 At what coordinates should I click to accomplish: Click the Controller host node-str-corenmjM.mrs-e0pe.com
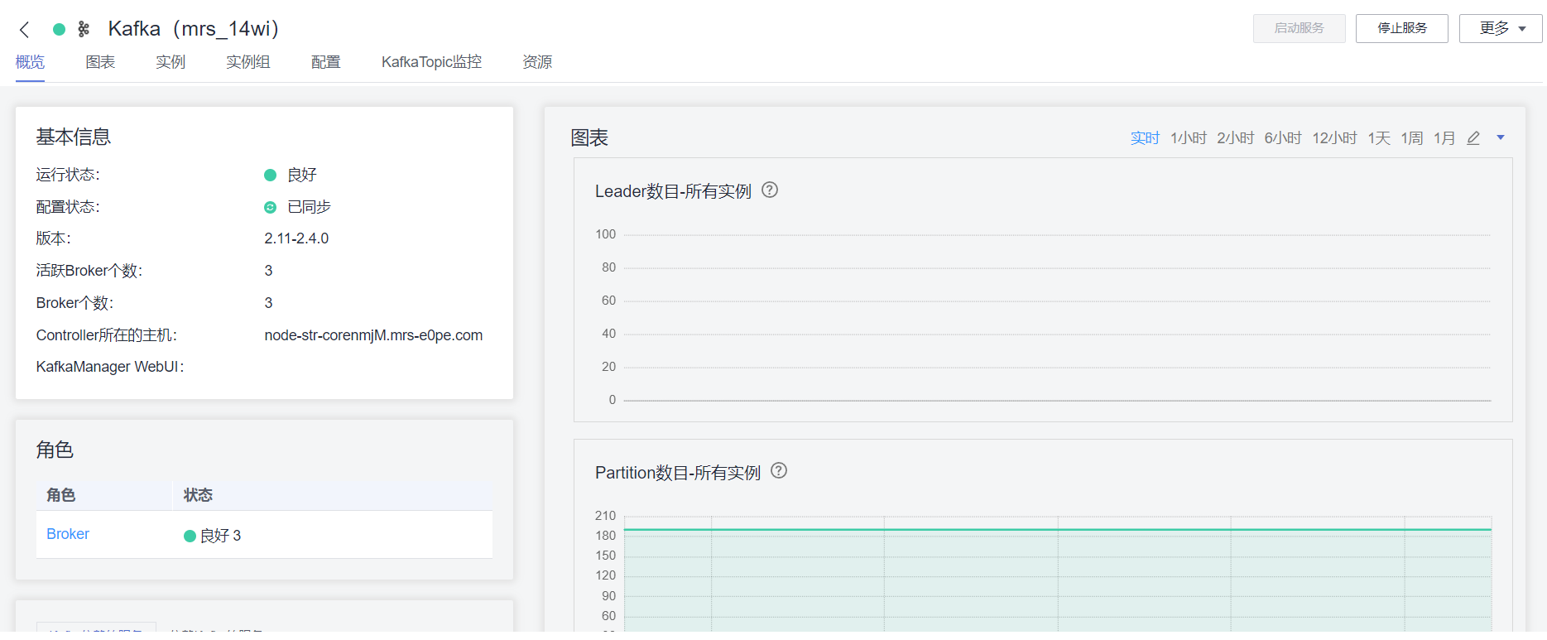[x=373, y=335]
